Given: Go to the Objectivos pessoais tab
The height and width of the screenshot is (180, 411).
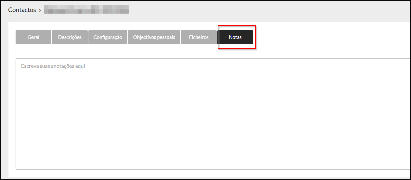Looking at the screenshot, I should [154, 37].
